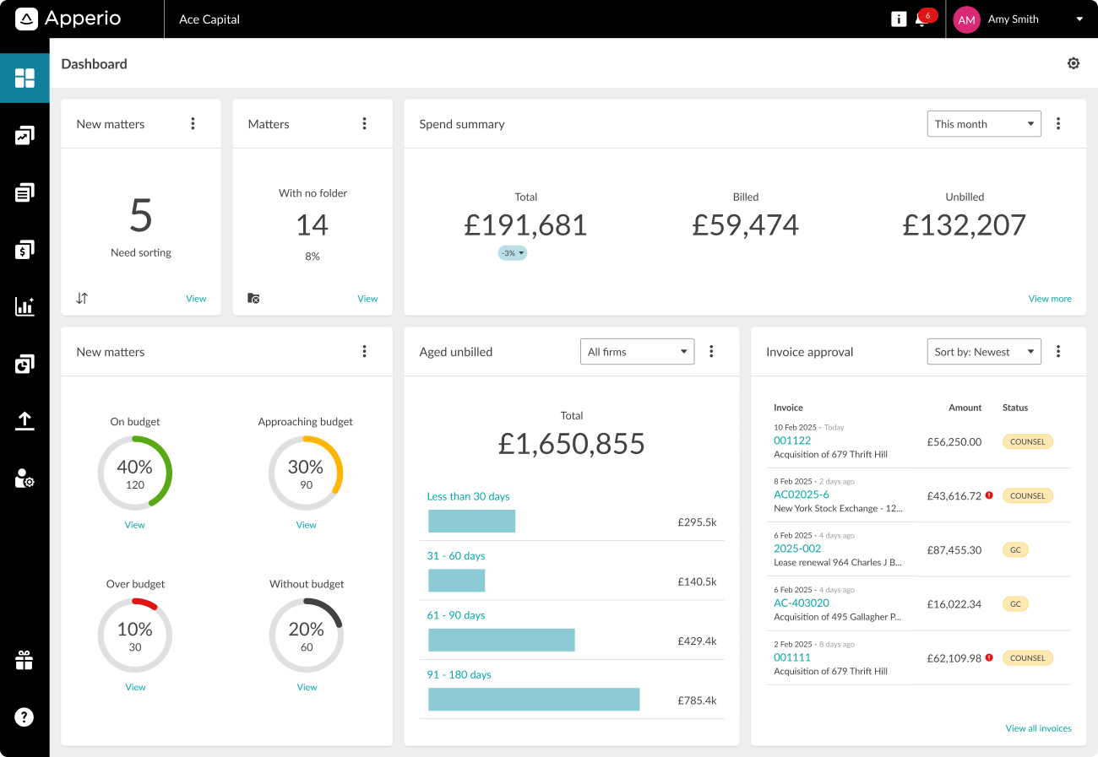This screenshot has height=757, width=1098.
Task: Open the Matters card kebab menu
Action: coord(365,124)
